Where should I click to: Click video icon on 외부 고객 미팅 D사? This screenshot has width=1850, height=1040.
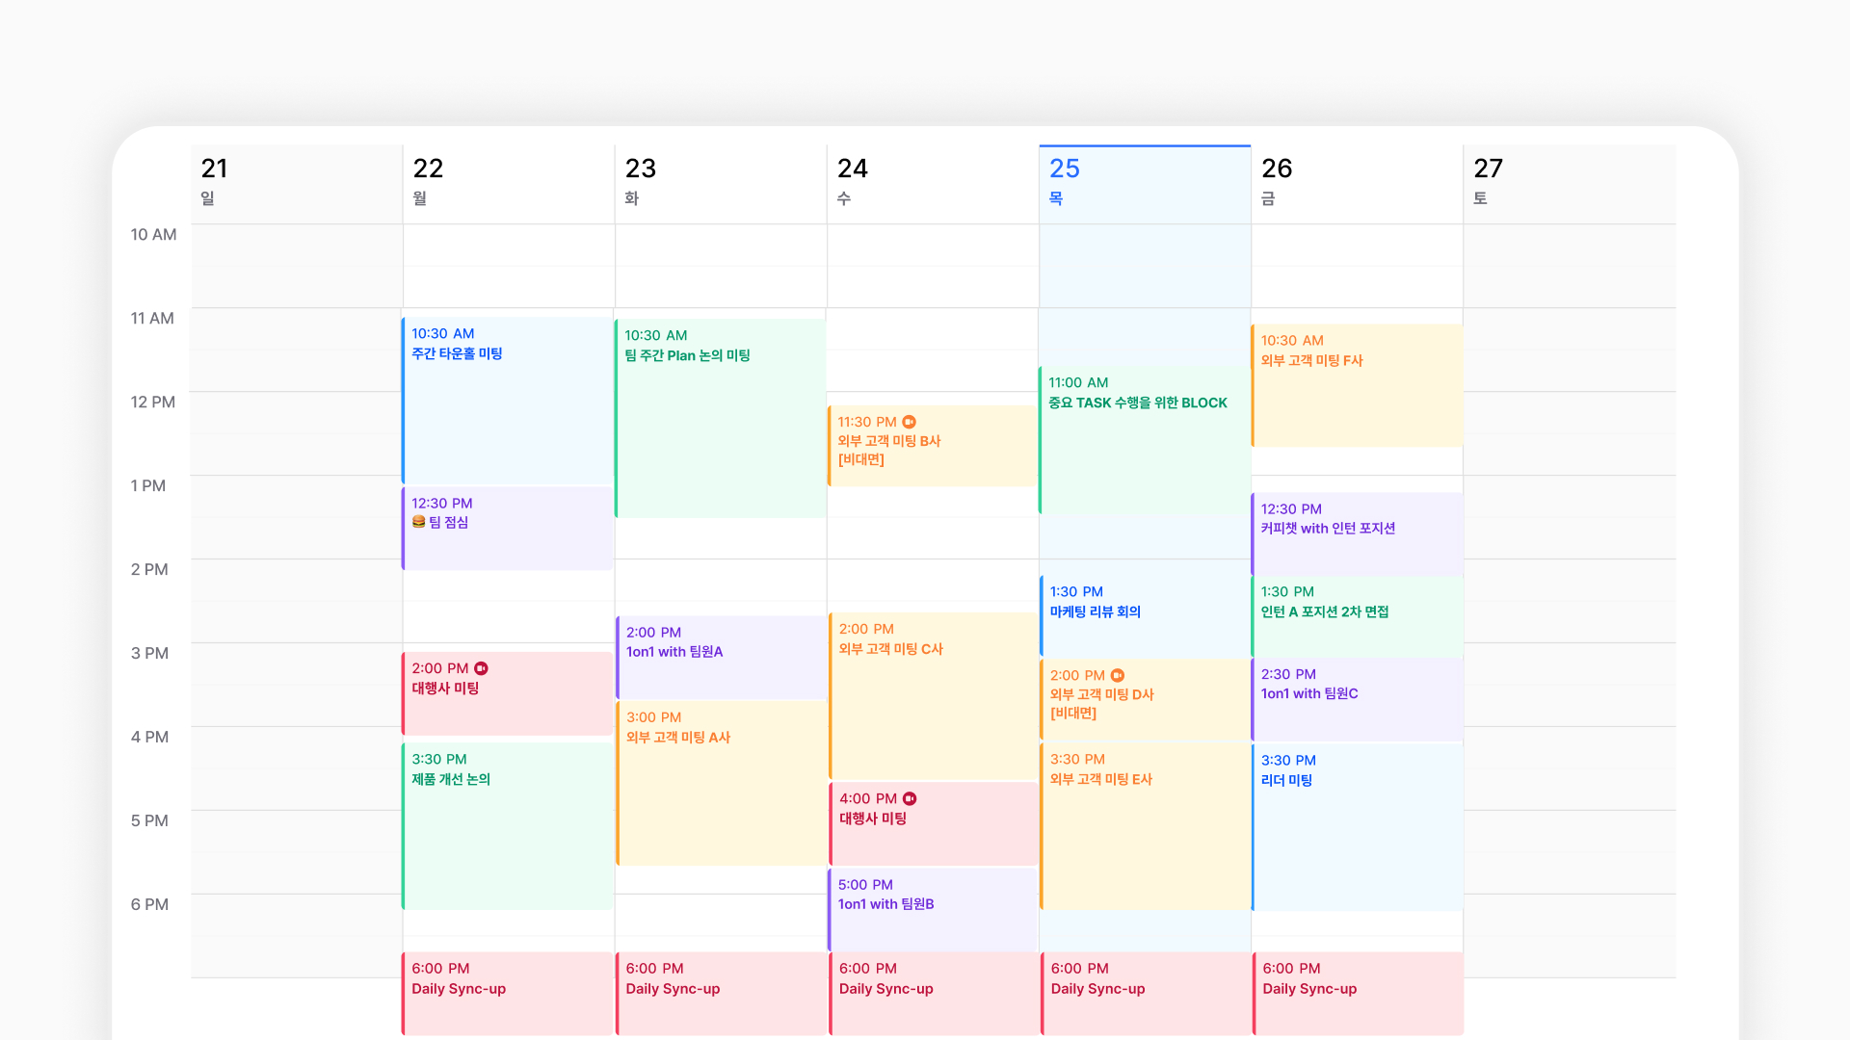1117,675
